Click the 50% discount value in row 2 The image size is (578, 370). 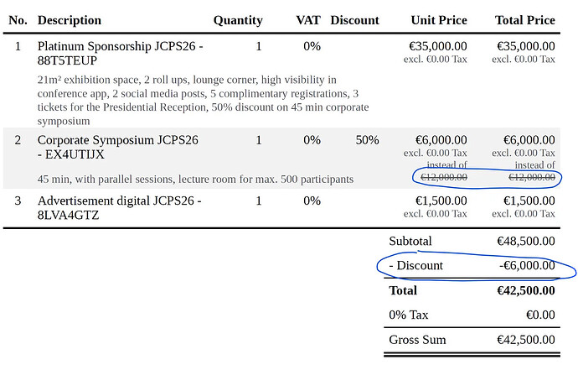367,140
